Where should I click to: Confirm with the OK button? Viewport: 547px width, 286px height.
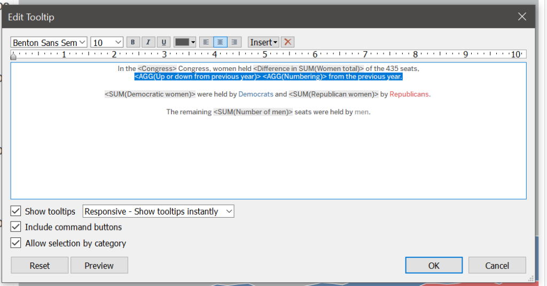pos(434,265)
